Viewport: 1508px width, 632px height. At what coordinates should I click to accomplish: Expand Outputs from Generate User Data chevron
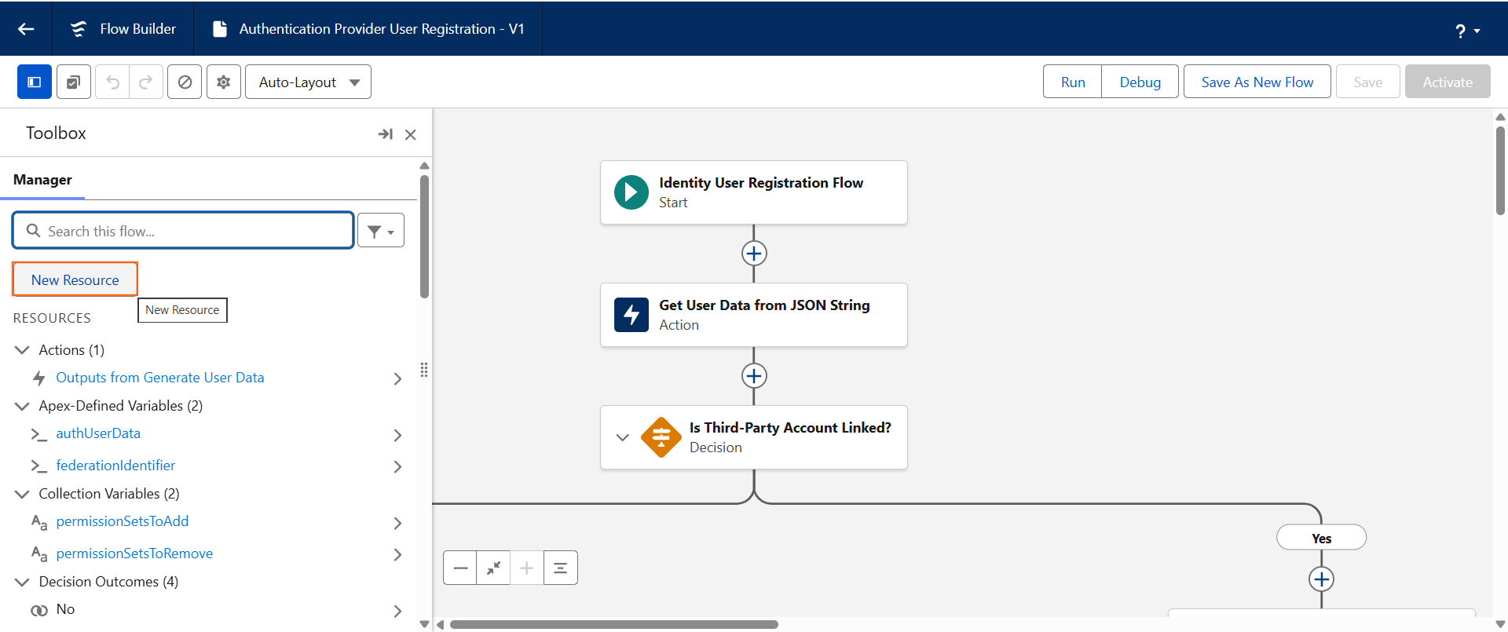click(397, 378)
